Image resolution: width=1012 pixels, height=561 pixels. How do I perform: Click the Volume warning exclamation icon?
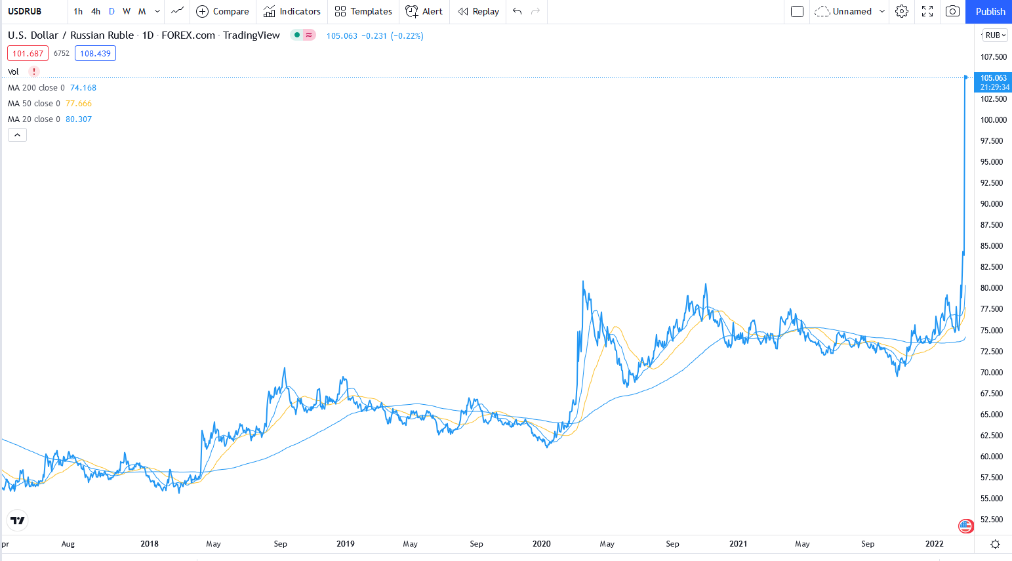click(34, 72)
